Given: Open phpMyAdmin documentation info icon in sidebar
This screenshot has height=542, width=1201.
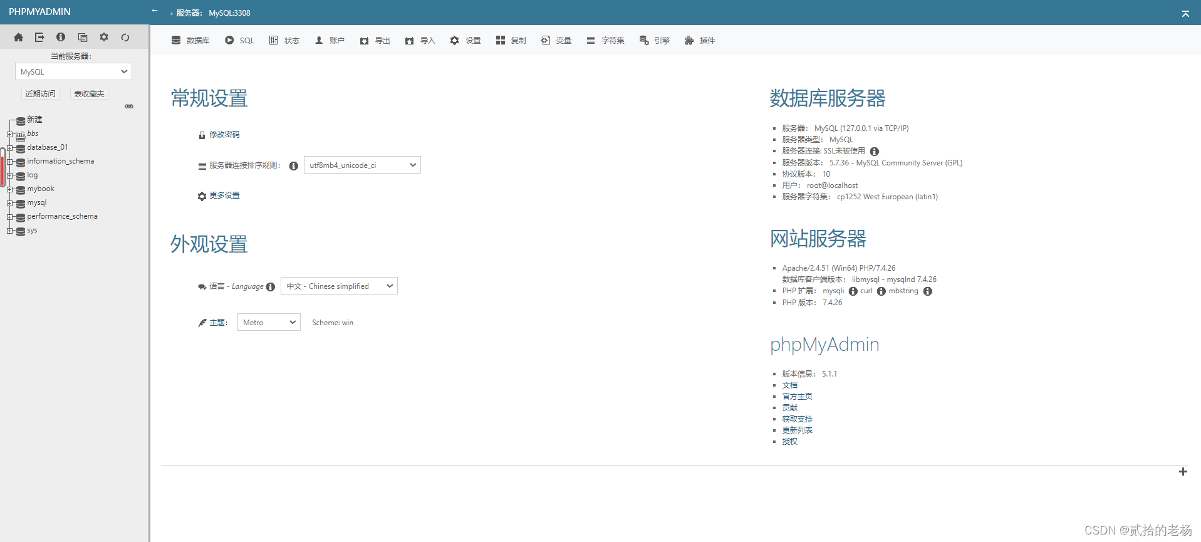Looking at the screenshot, I should tap(61, 38).
